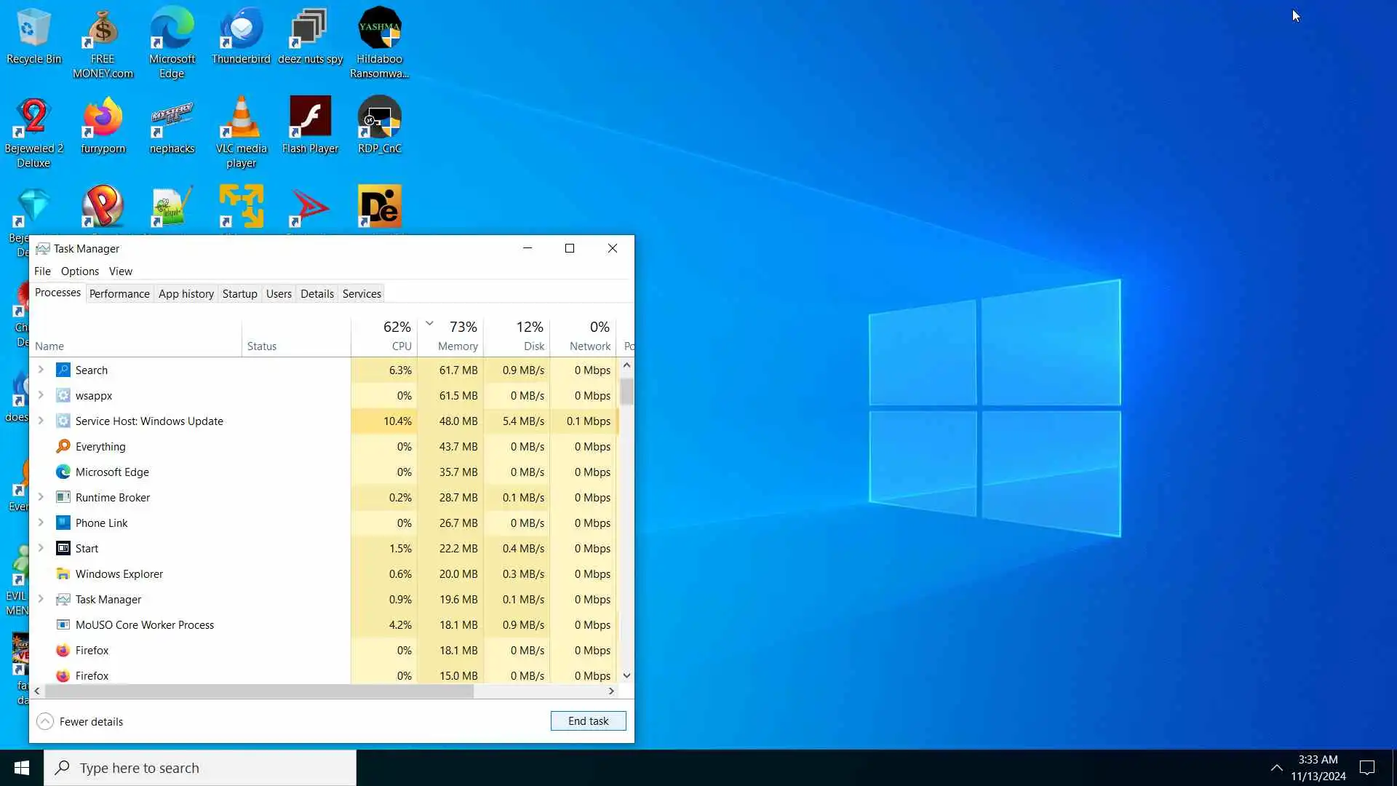Switch to the Performance tab
Viewport: 1397px width, 786px height.
pos(119,293)
